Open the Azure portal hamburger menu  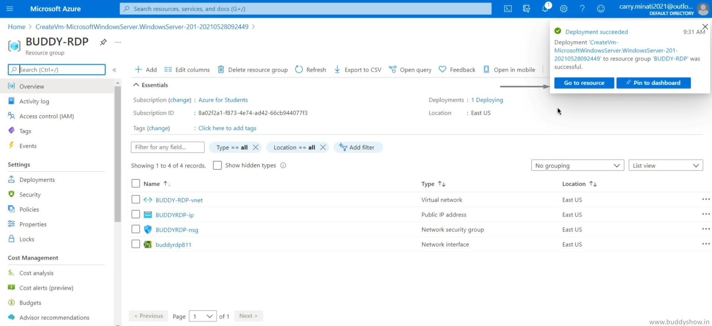coord(10,9)
